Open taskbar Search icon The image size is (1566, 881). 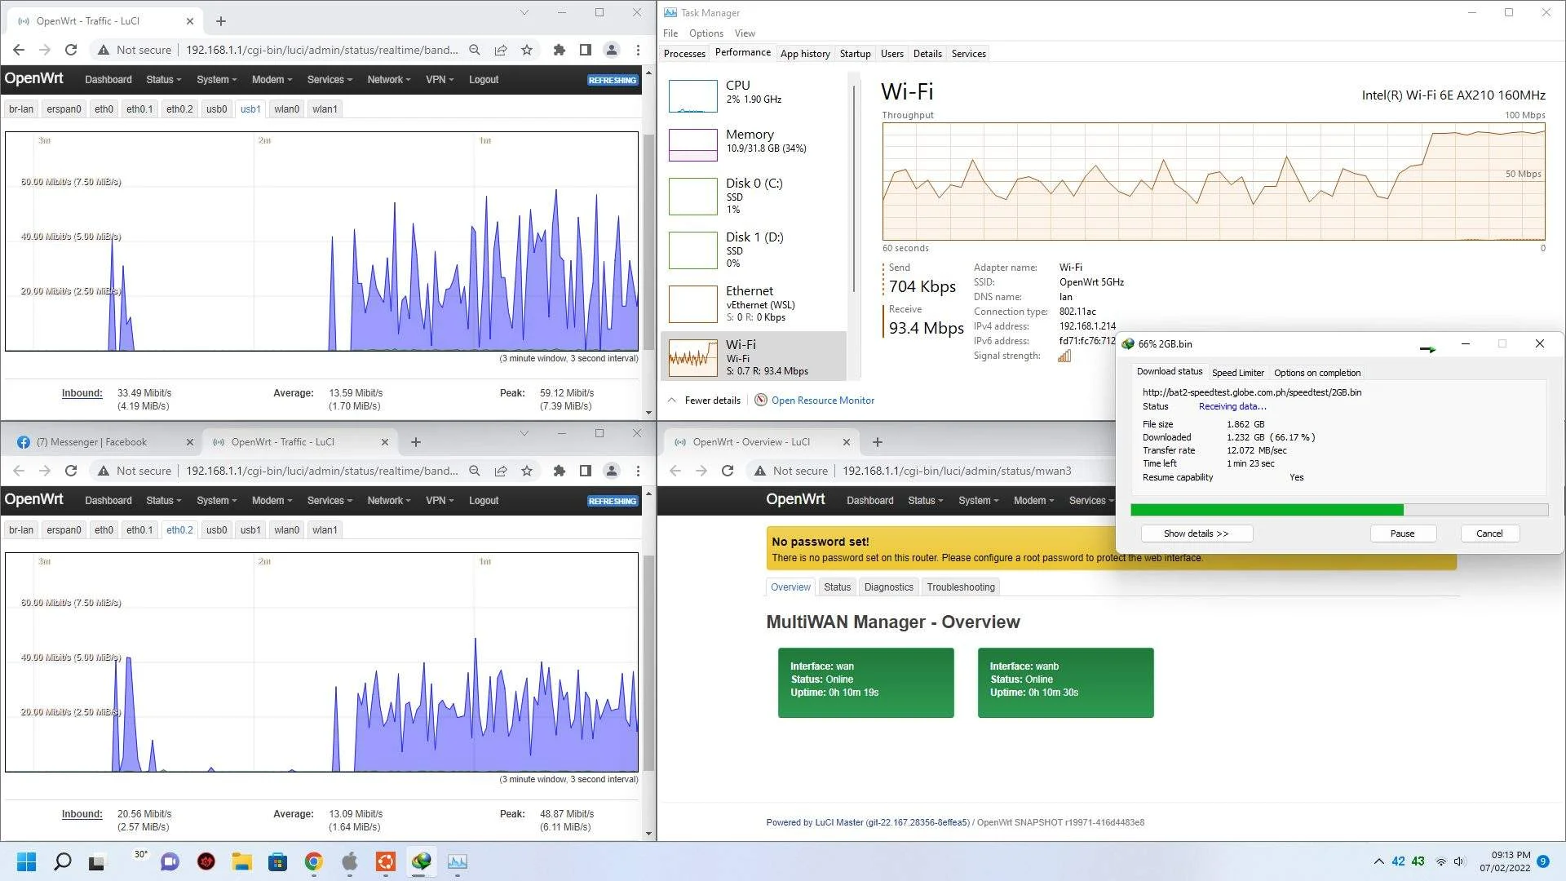coord(62,861)
